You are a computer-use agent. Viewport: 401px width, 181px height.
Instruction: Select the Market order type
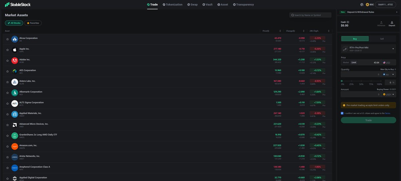(x=346, y=63)
